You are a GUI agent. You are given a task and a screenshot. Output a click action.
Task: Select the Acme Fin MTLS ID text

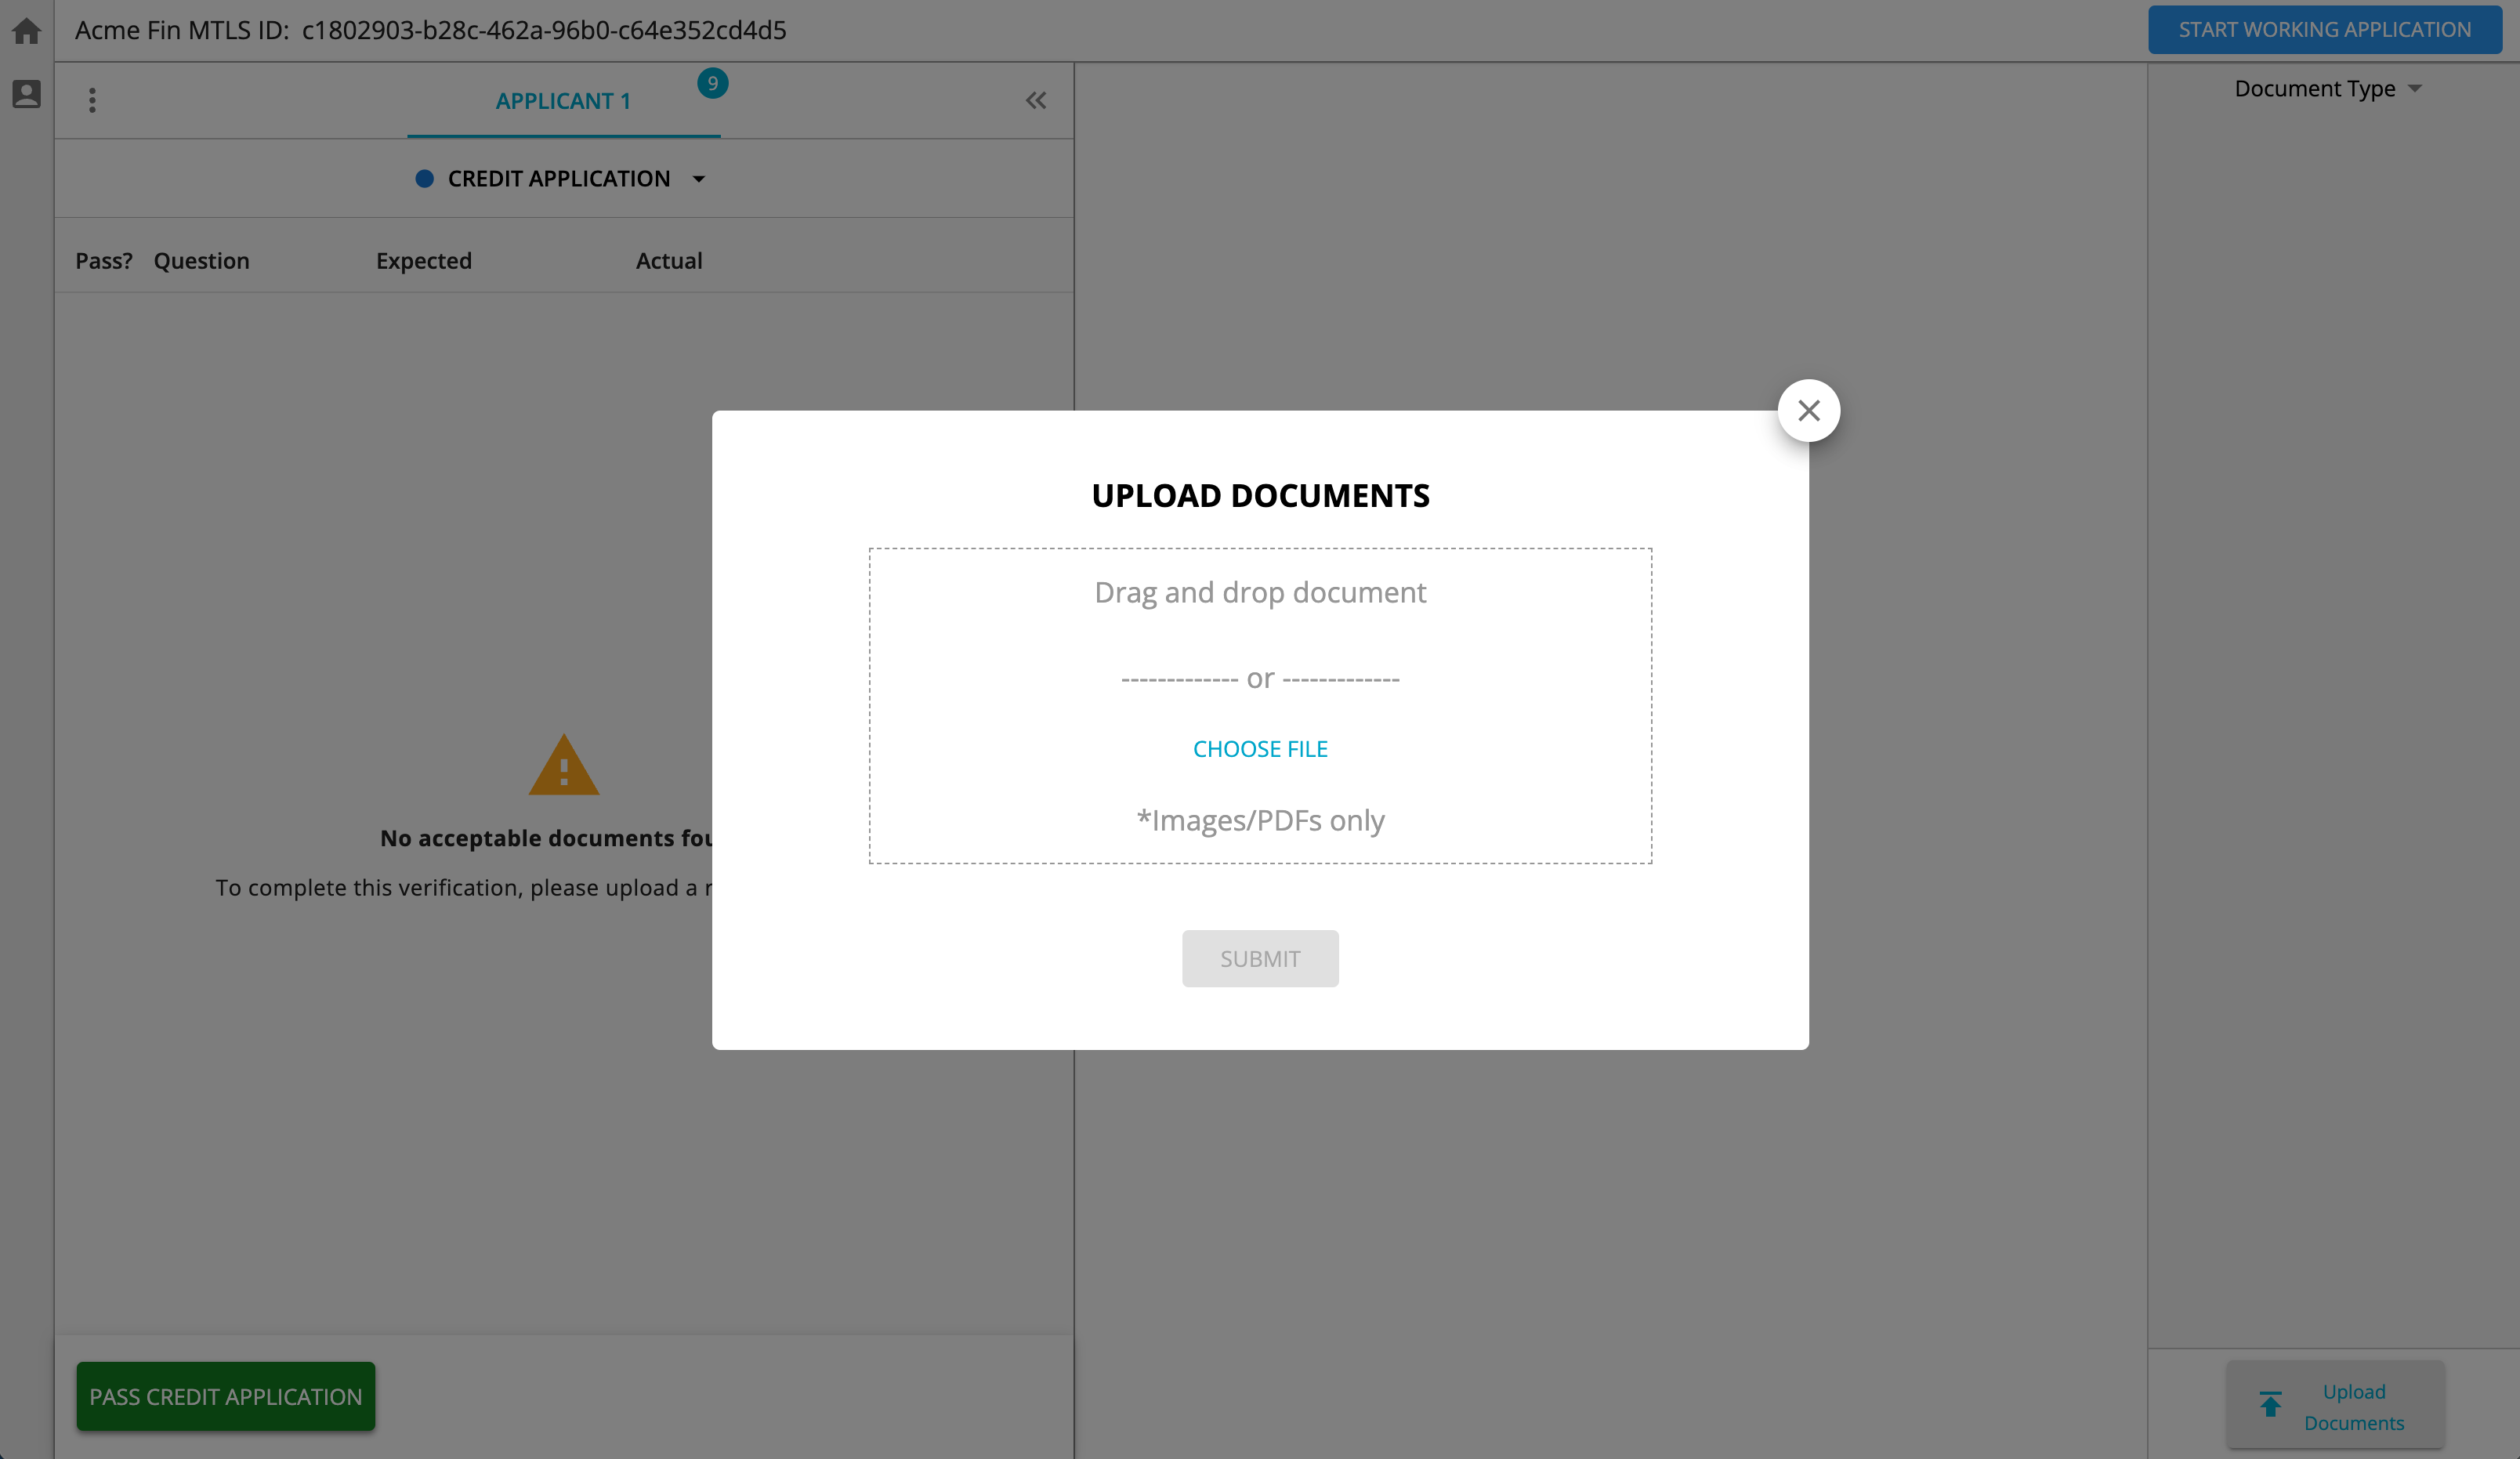click(x=430, y=30)
